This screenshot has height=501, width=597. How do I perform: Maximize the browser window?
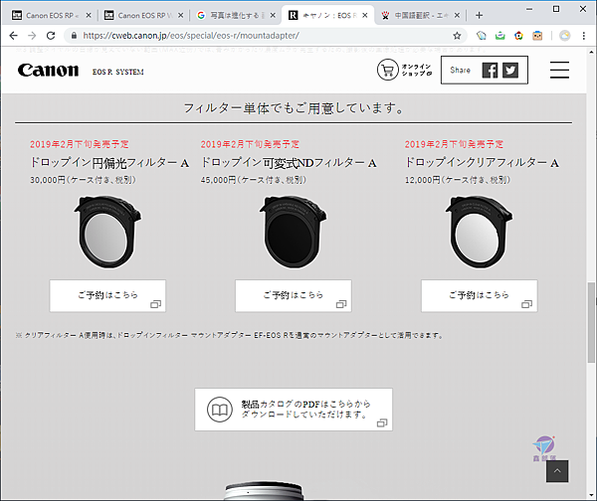556,9
